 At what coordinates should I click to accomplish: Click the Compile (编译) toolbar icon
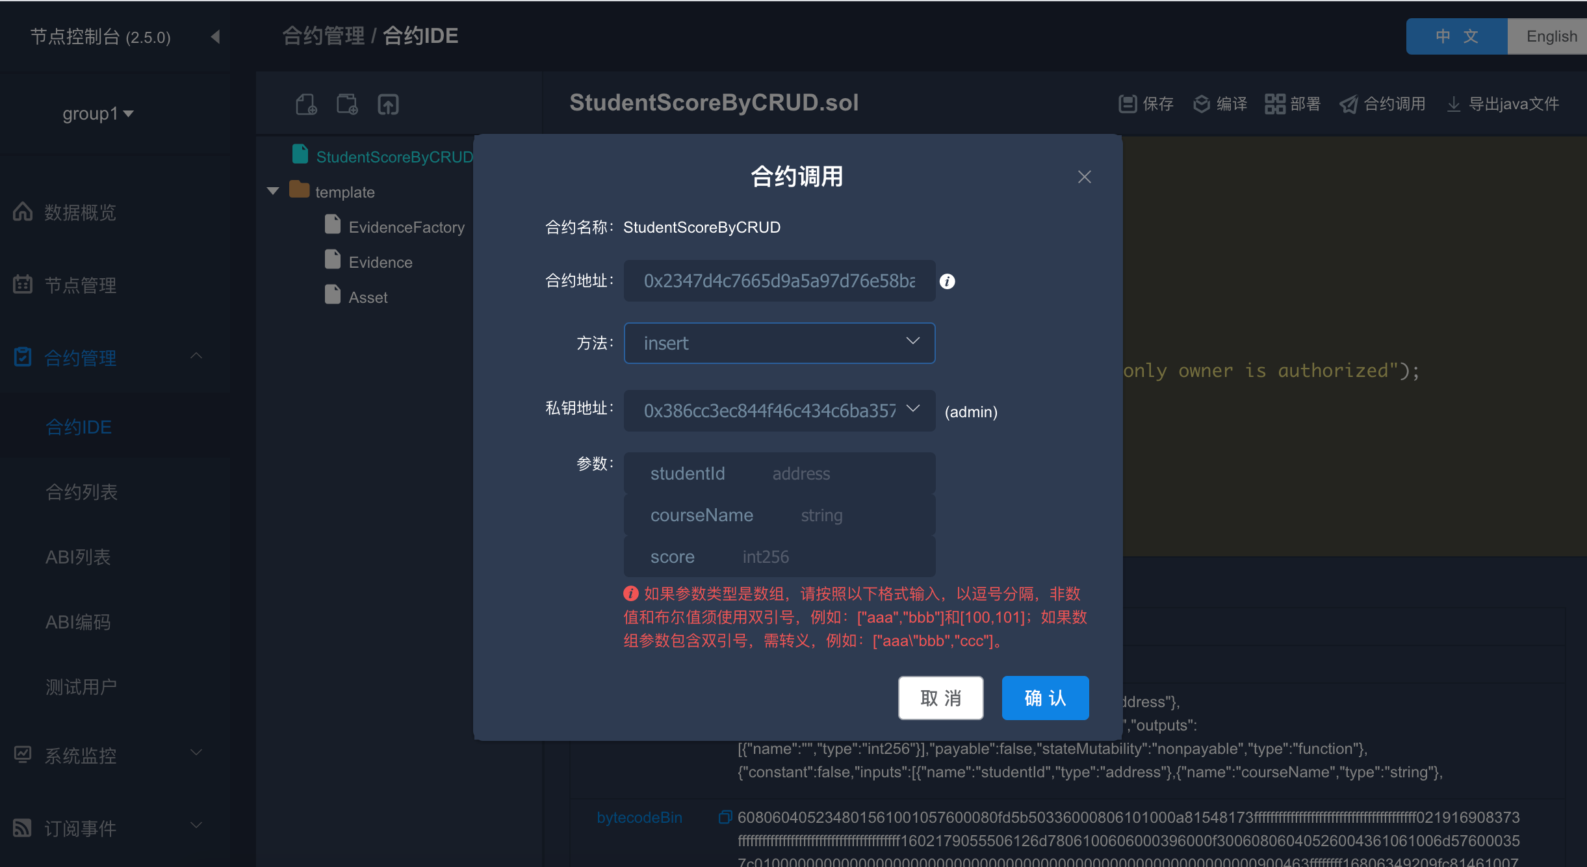coord(1202,104)
